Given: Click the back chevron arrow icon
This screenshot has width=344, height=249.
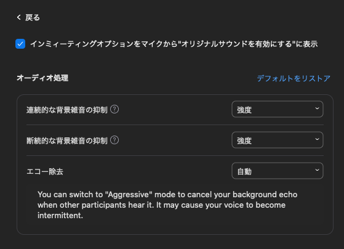Looking at the screenshot, I should tap(19, 17).
